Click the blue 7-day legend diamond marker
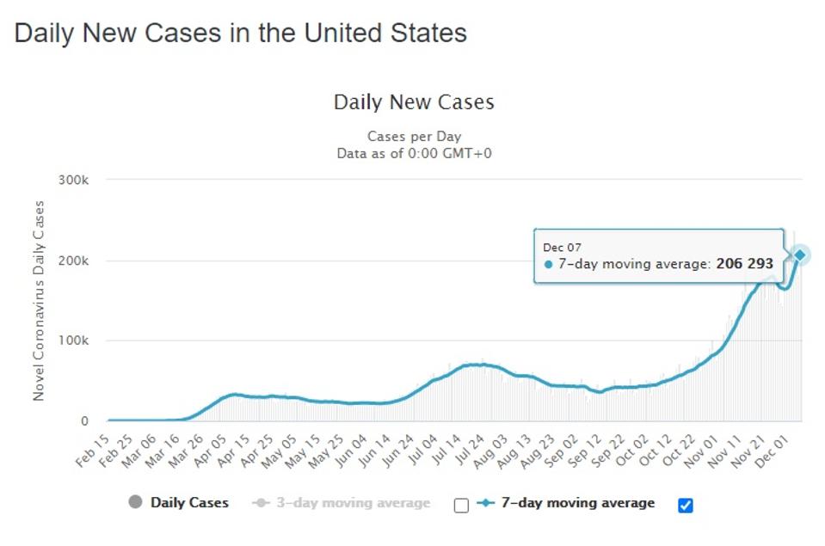This screenshot has height=546, width=825. (486, 503)
